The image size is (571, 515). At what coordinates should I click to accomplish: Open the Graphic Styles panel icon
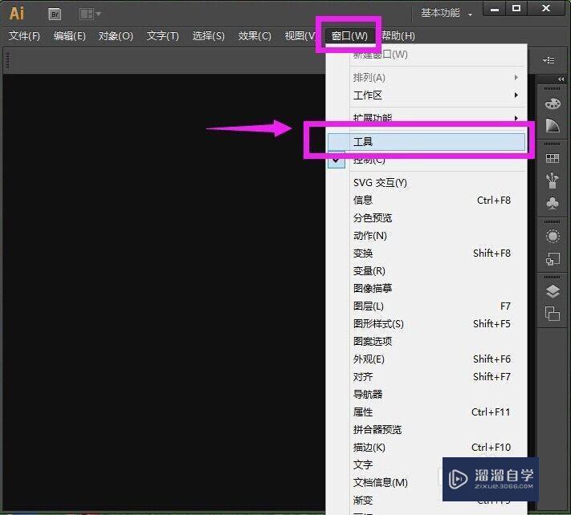(553, 259)
